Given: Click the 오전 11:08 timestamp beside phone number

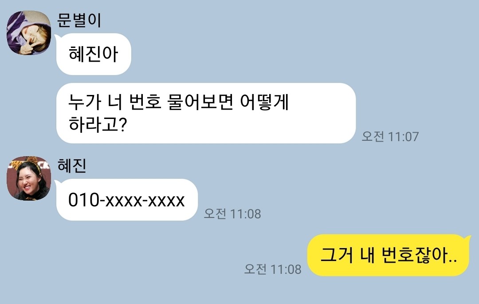Looking at the screenshot, I should pyautogui.click(x=232, y=213).
